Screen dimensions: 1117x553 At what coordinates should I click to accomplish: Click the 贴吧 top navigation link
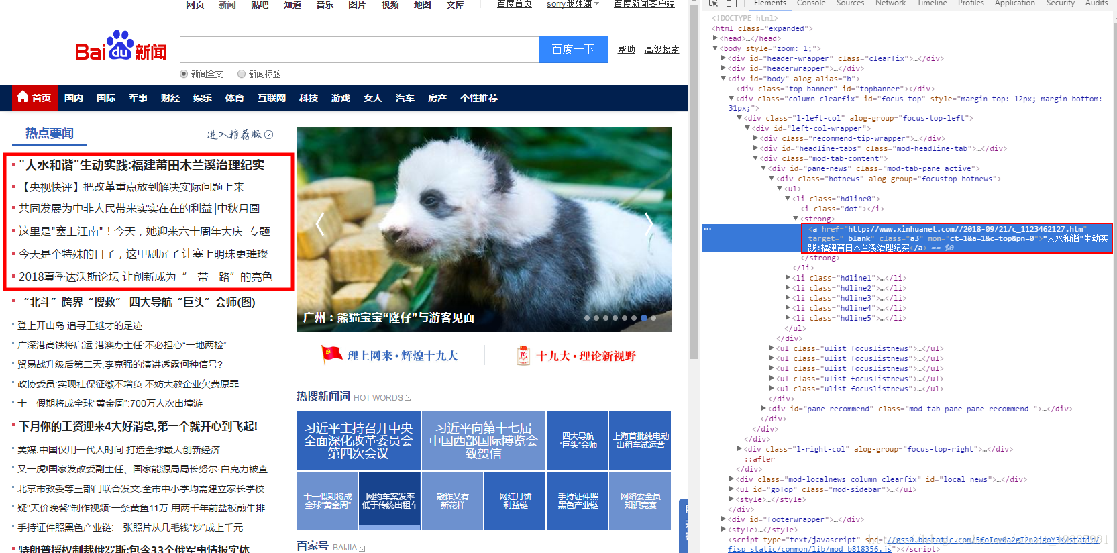coord(260,4)
